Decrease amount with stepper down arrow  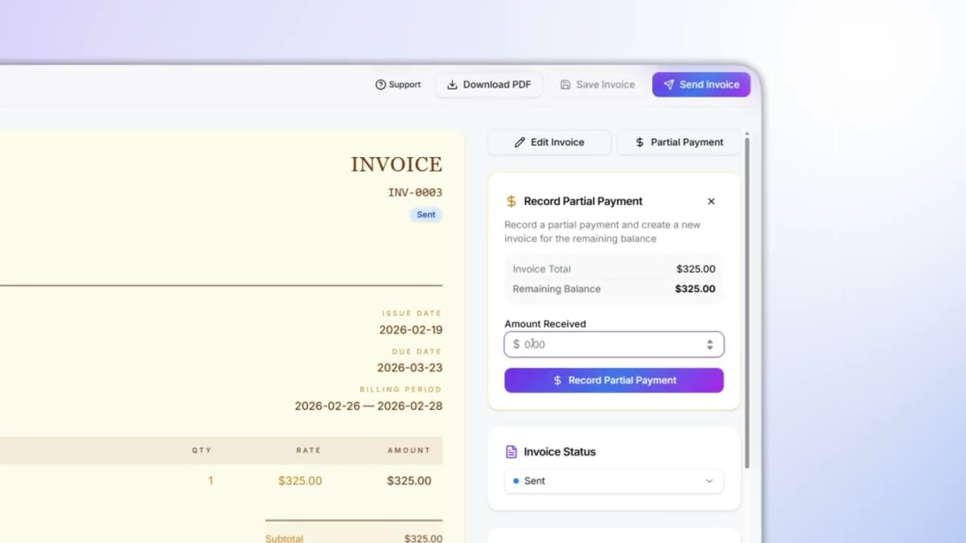click(709, 348)
